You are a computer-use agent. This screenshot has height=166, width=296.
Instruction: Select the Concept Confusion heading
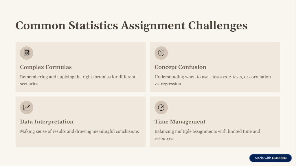click(x=180, y=67)
